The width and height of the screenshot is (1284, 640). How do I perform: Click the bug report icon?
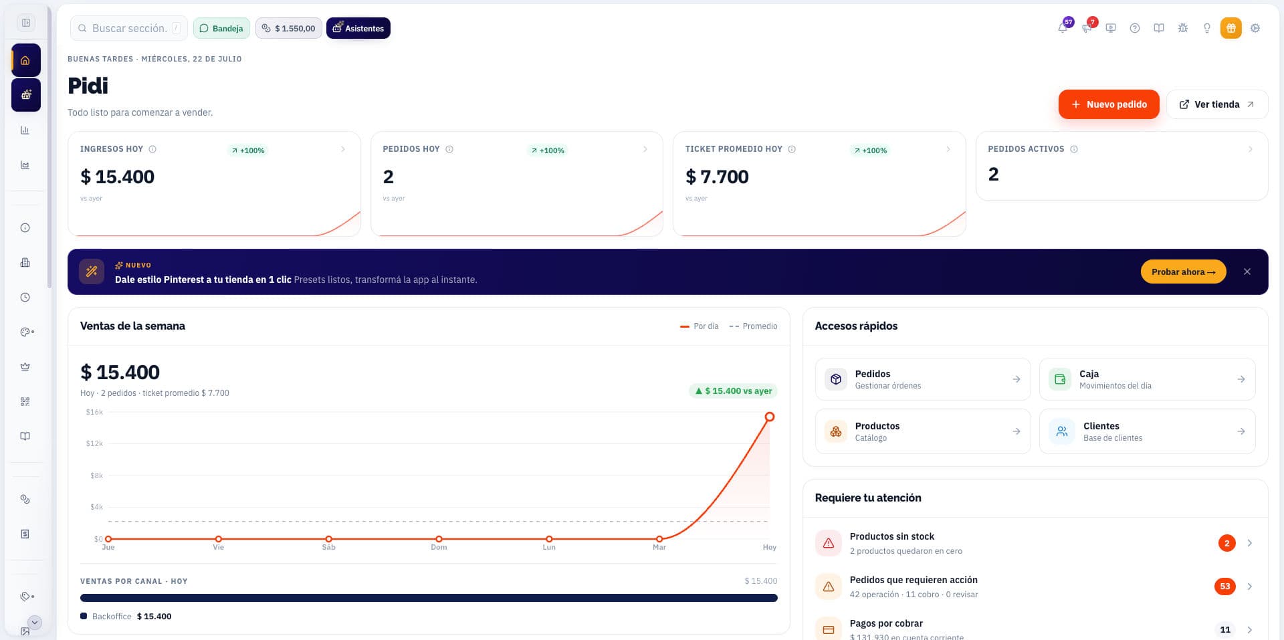(1183, 28)
